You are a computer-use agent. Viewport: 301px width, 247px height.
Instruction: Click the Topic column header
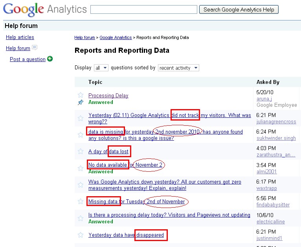95,82
